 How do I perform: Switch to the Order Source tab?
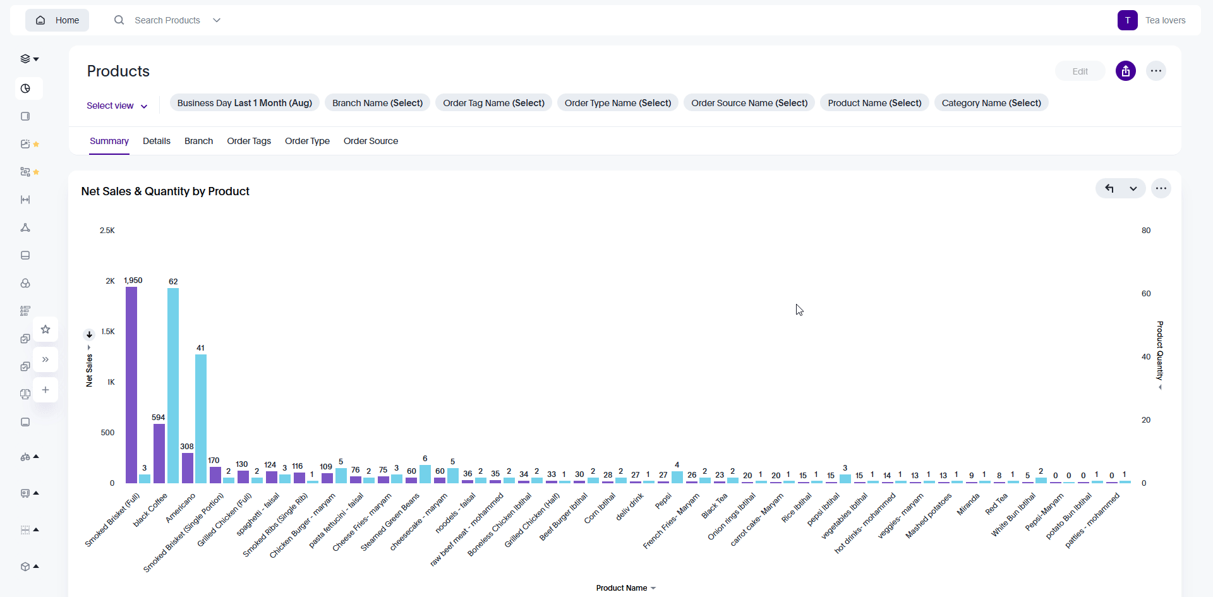[x=370, y=141]
